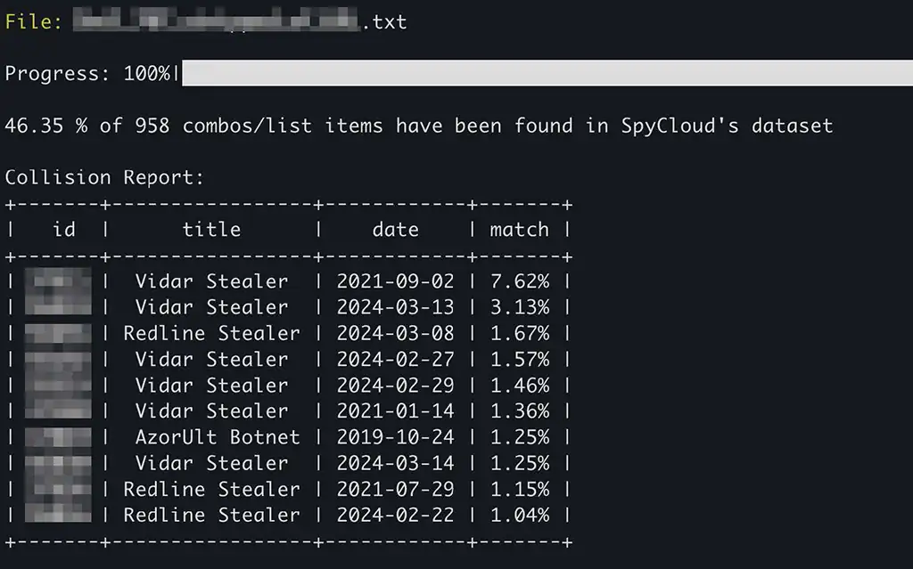Click the "title" column header
Viewport: 913px width, 569px height.
(211, 230)
